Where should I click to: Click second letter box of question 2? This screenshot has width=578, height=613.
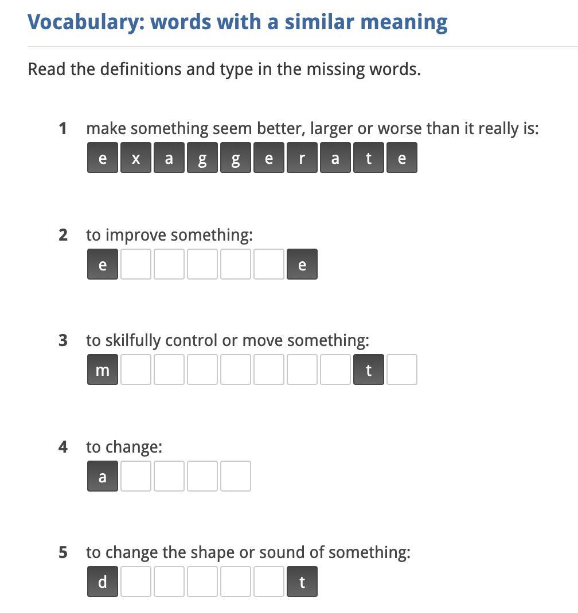(x=136, y=264)
